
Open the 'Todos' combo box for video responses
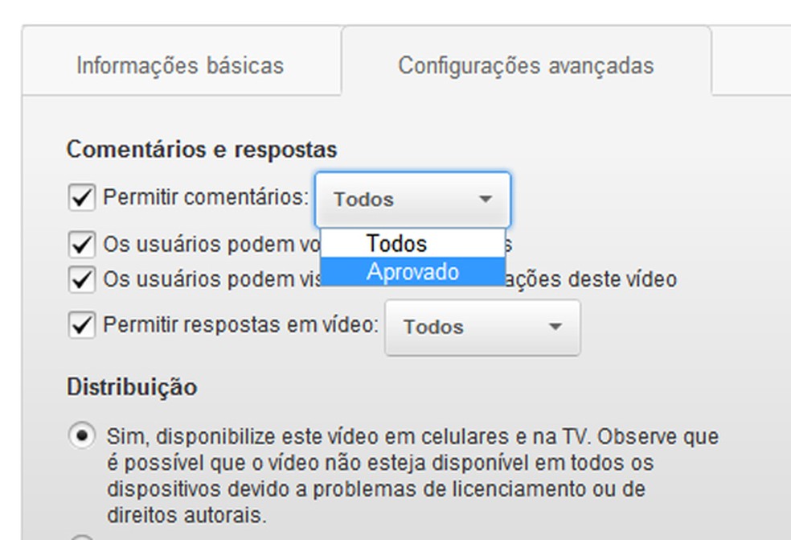click(482, 328)
